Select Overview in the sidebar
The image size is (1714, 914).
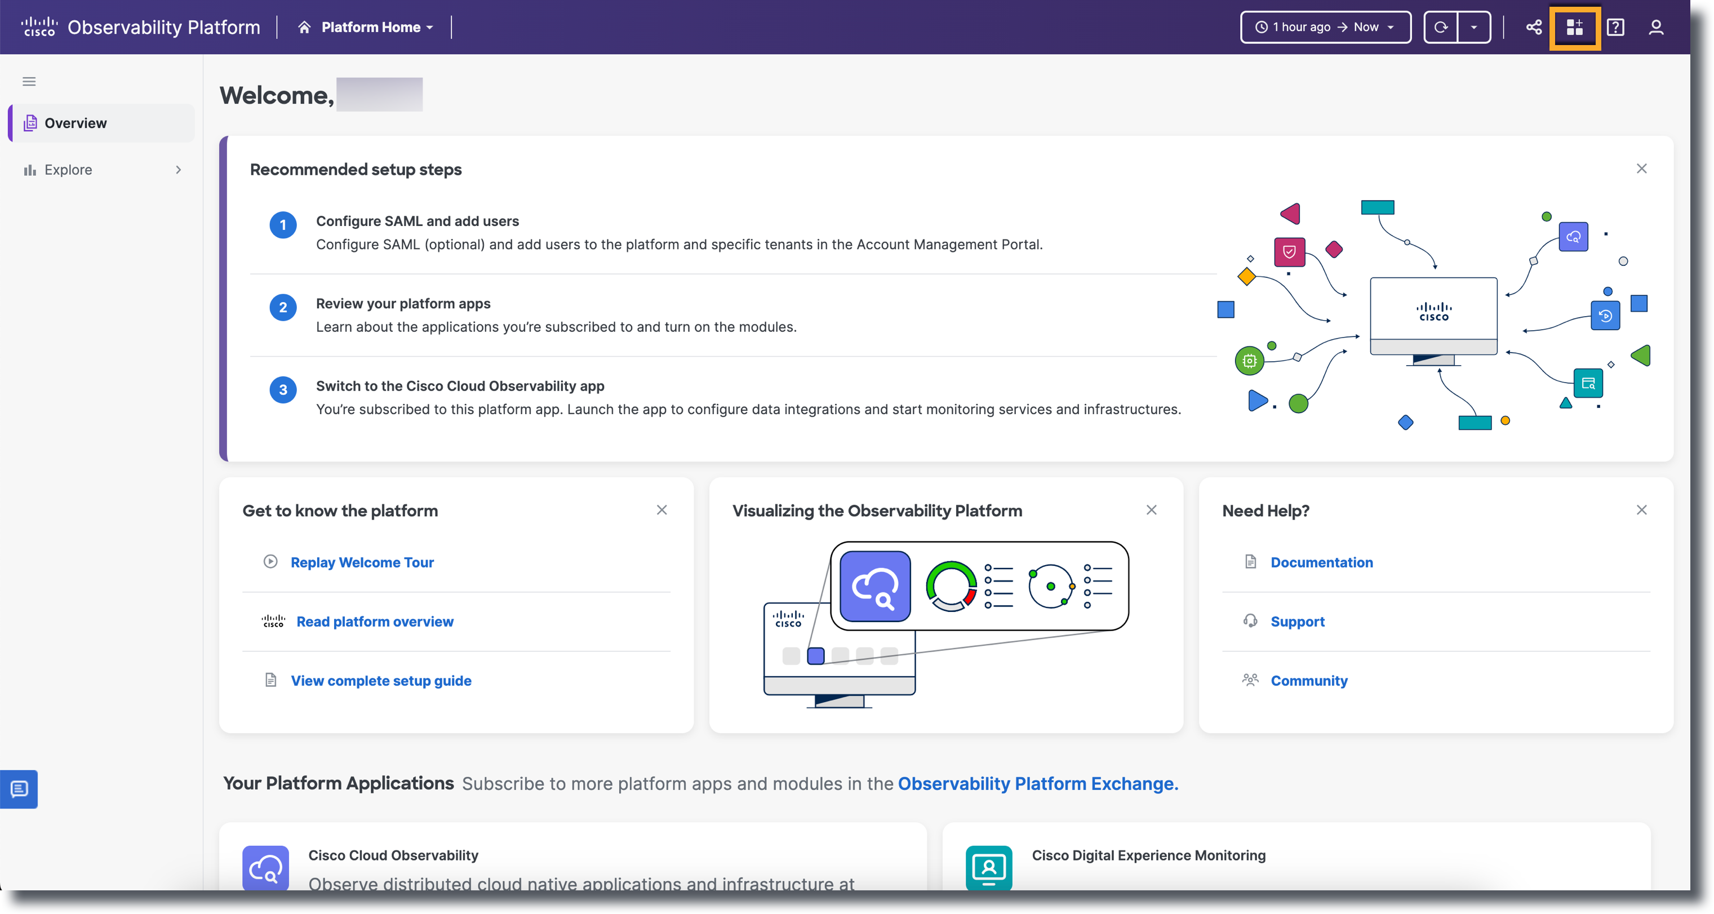[x=101, y=123]
